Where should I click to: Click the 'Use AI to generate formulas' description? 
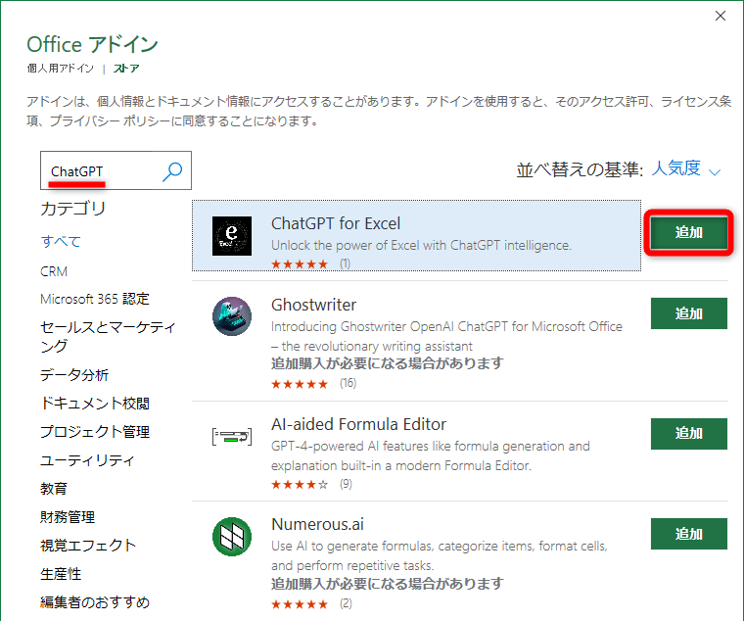point(439,555)
